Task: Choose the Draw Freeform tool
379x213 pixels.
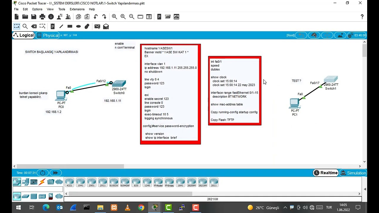Action: 87,26
